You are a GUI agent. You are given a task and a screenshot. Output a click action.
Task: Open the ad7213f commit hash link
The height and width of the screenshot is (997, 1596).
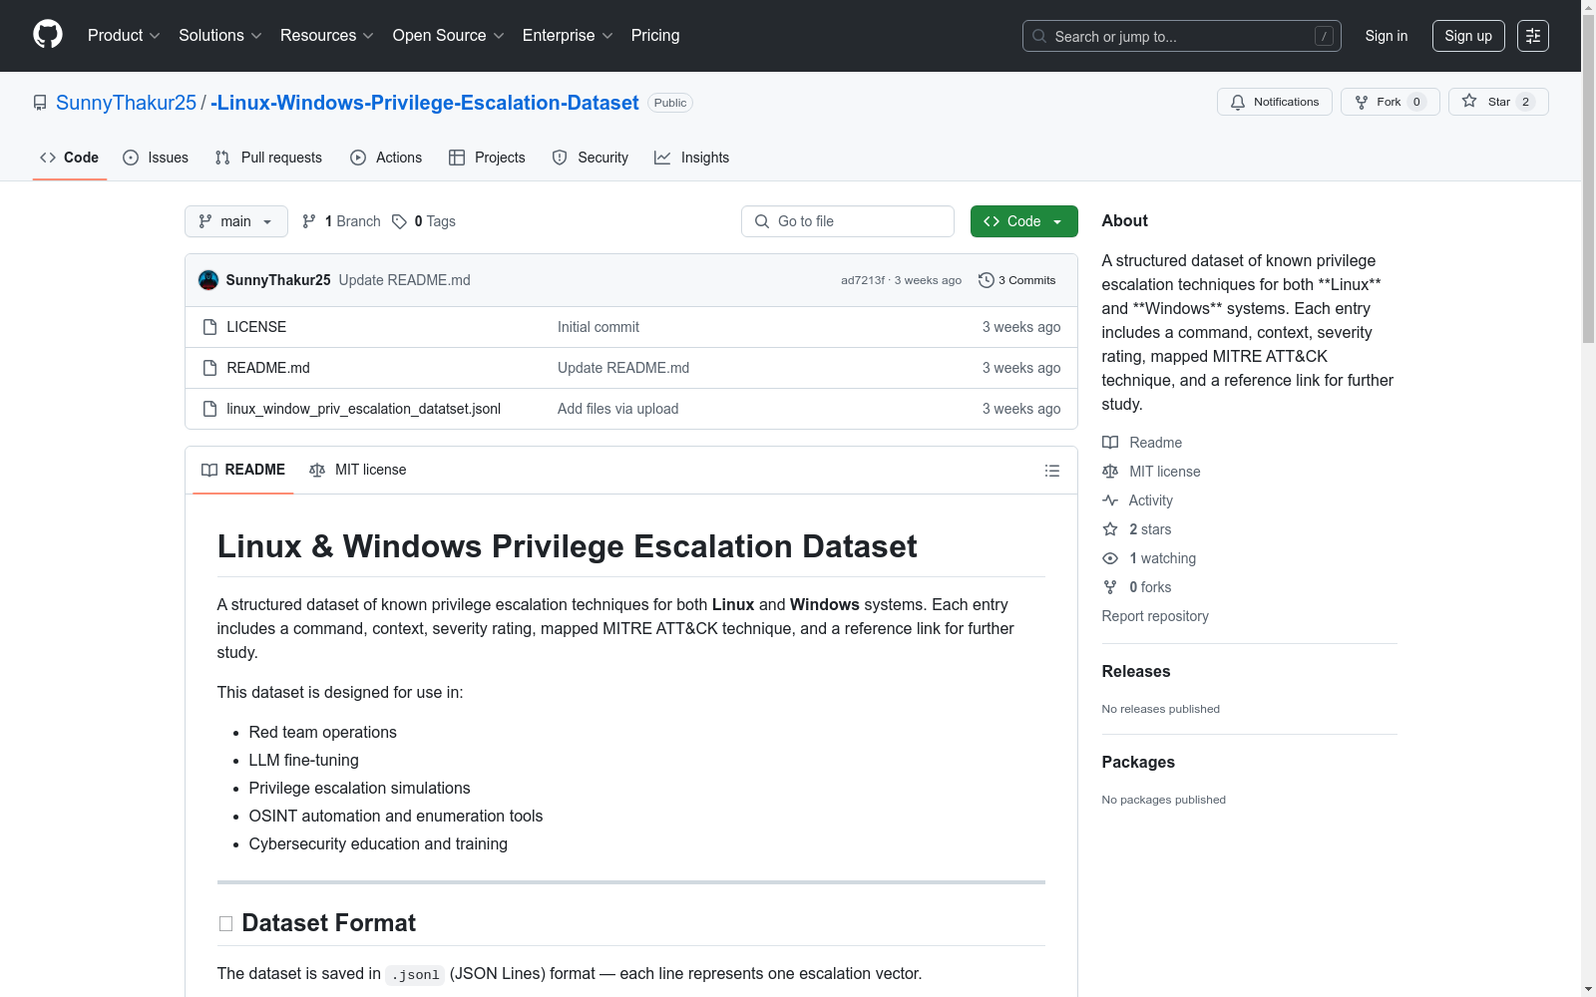863,280
